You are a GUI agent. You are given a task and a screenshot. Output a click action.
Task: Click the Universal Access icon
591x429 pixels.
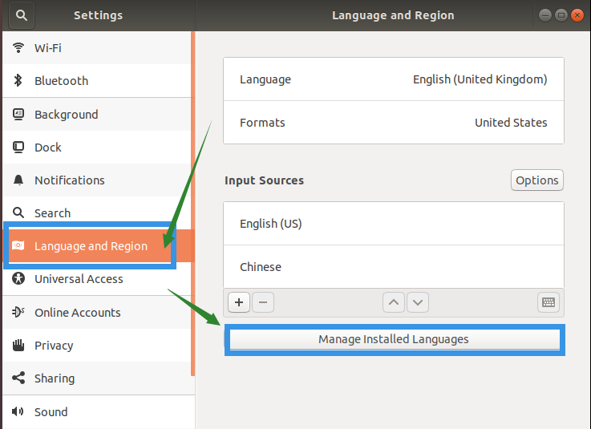pos(18,279)
